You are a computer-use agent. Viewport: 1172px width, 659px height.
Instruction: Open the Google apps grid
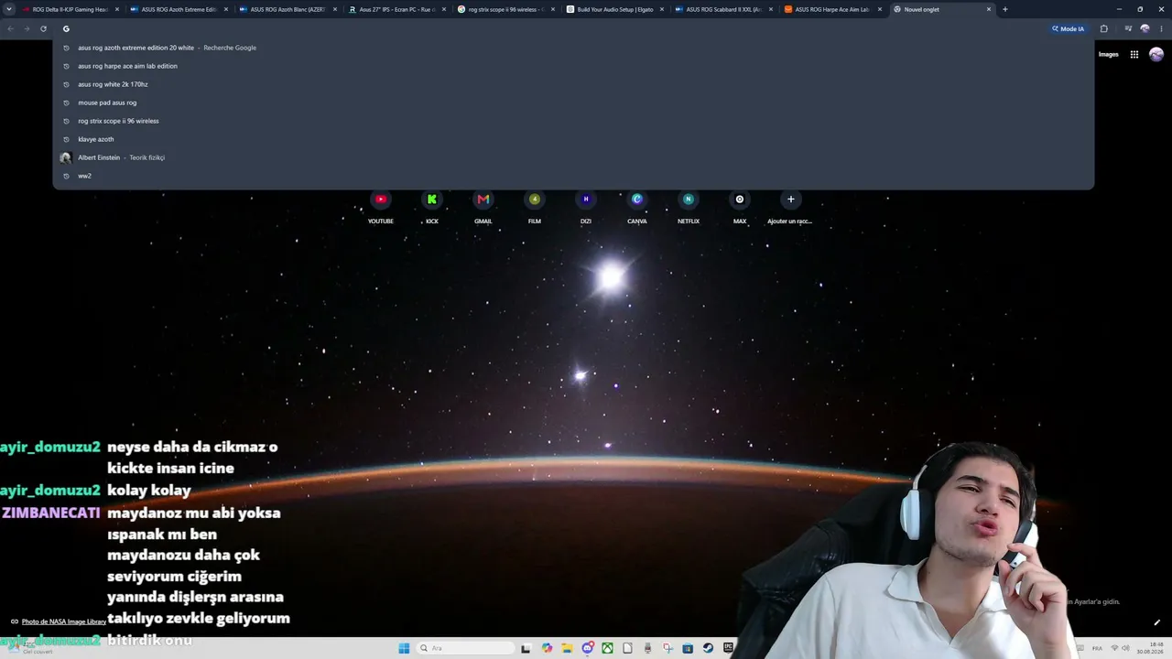click(1134, 54)
